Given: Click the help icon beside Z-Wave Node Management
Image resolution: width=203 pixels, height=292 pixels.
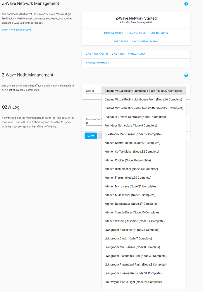Looking at the screenshot, I should [186, 75].
